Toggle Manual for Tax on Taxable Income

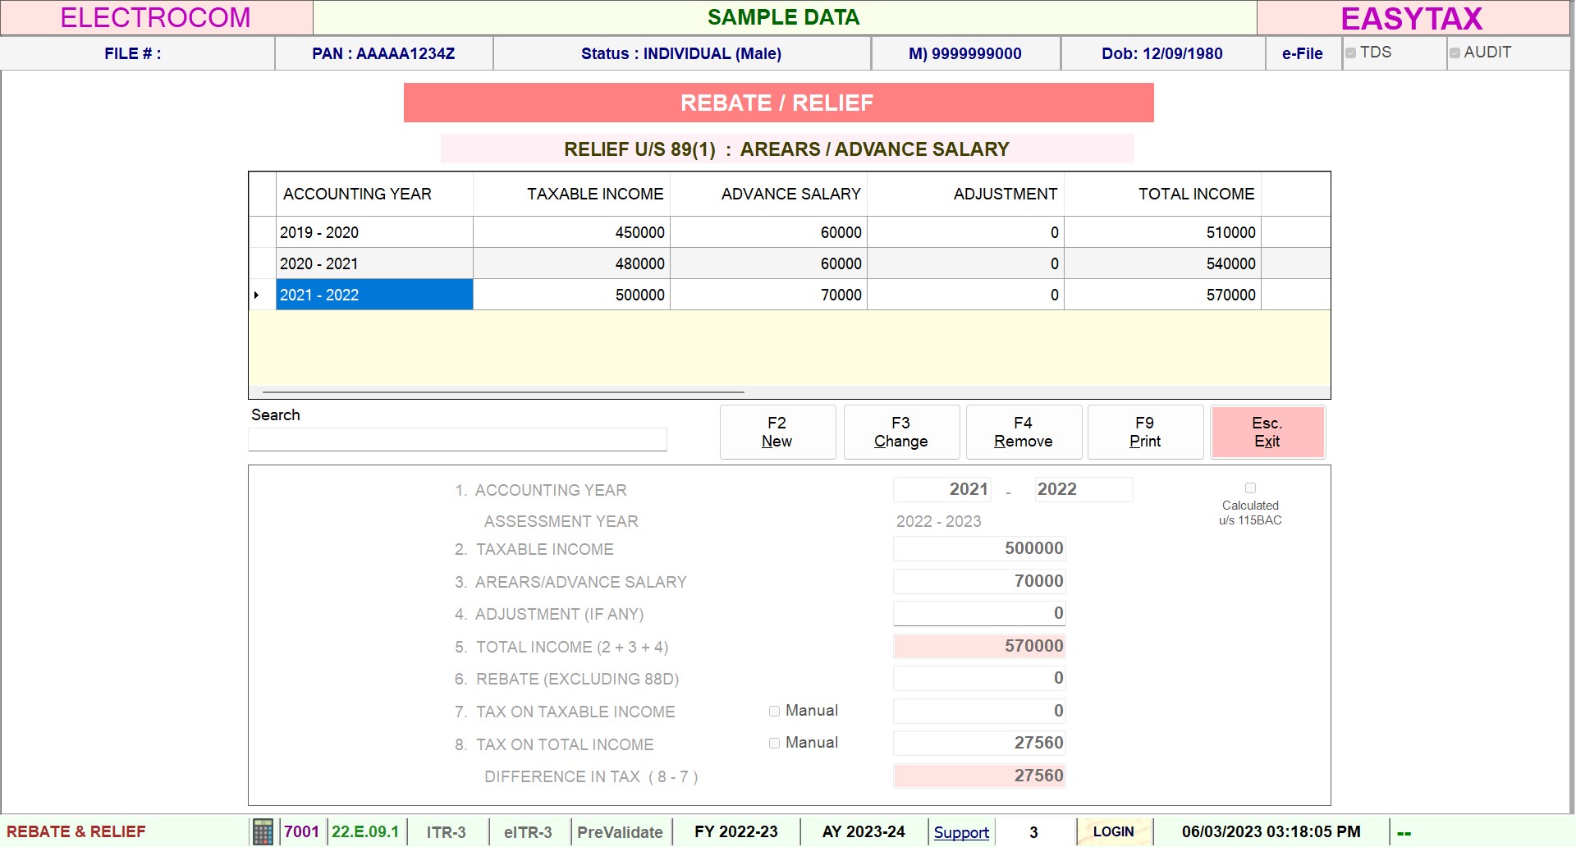tap(774, 711)
